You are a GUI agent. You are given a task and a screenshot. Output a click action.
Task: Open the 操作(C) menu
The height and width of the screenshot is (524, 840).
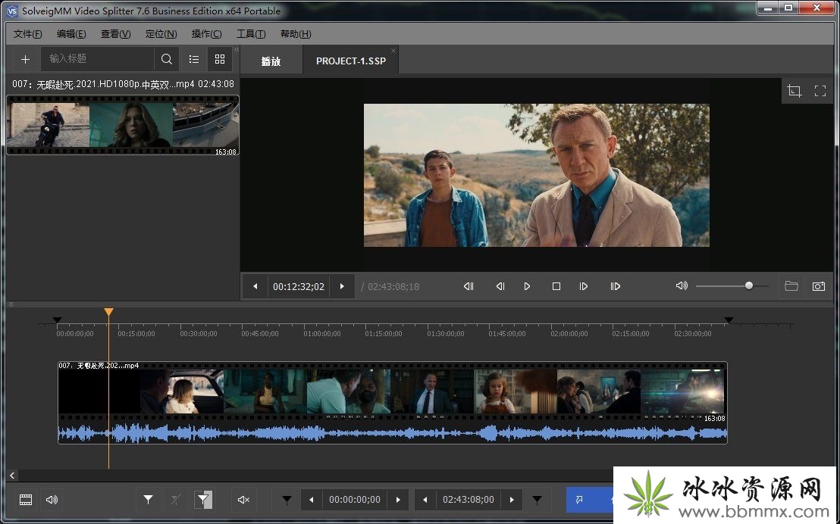pos(207,34)
